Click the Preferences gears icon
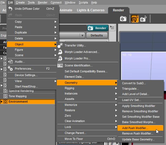166x145 pixels. click(x=10, y=69)
